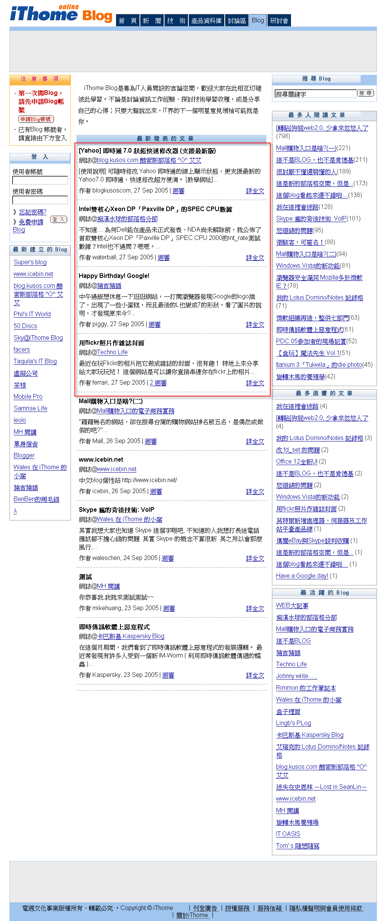
Task: Focus the 使用者密碼 input field
Action: pos(40,200)
